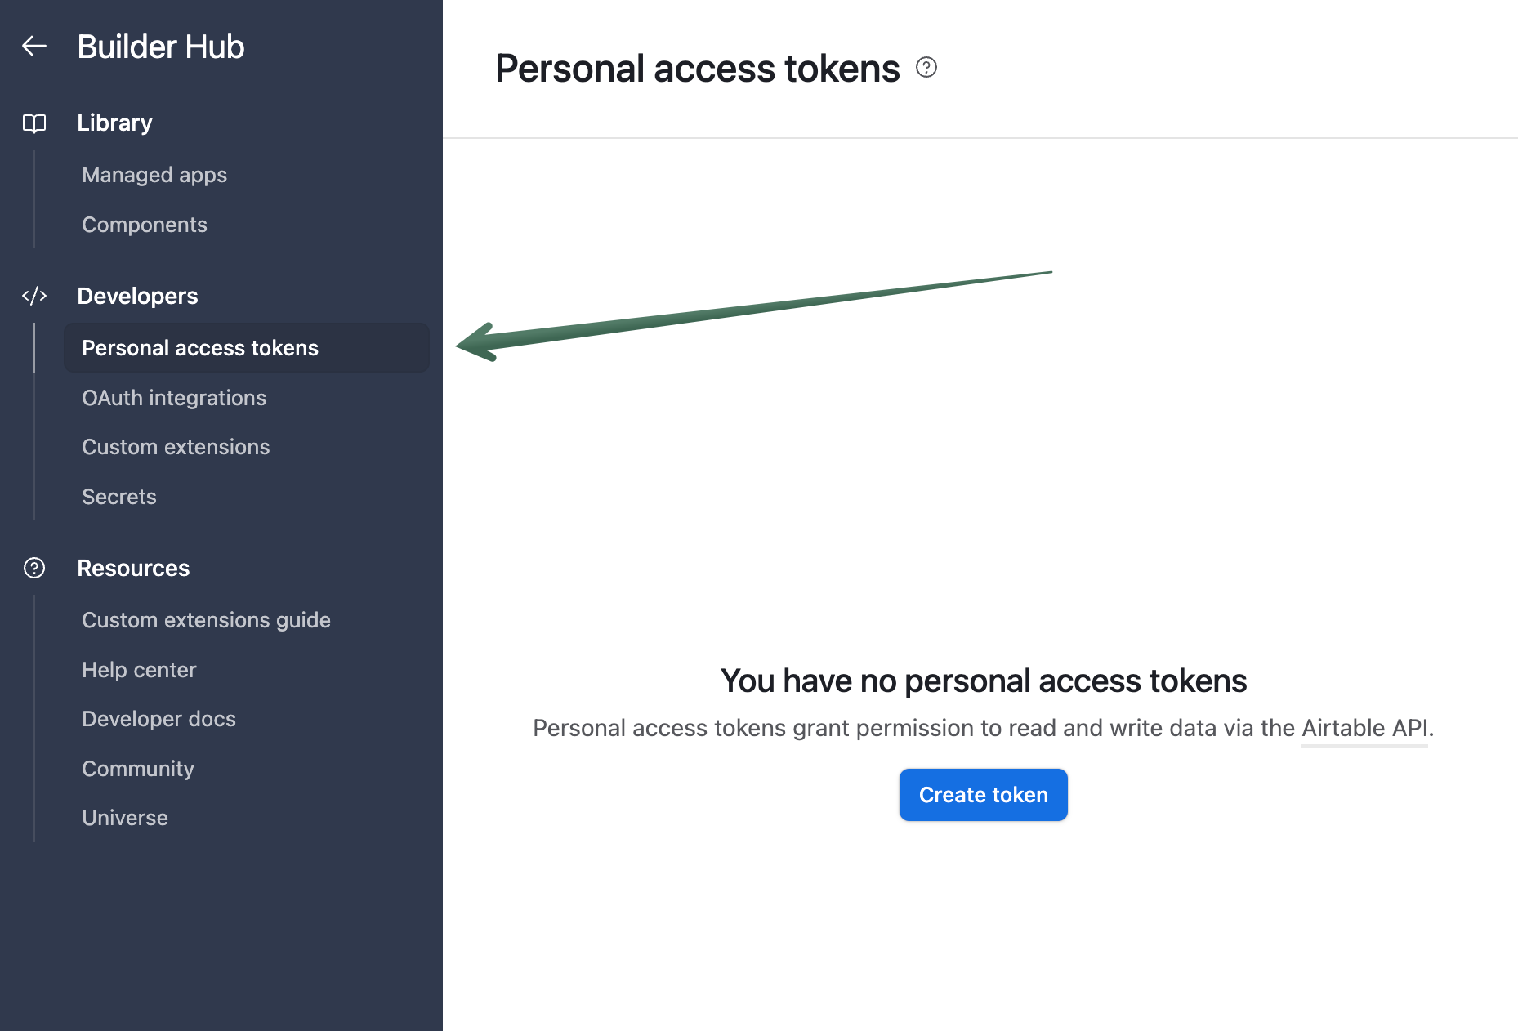Open Developer docs

click(158, 719)
